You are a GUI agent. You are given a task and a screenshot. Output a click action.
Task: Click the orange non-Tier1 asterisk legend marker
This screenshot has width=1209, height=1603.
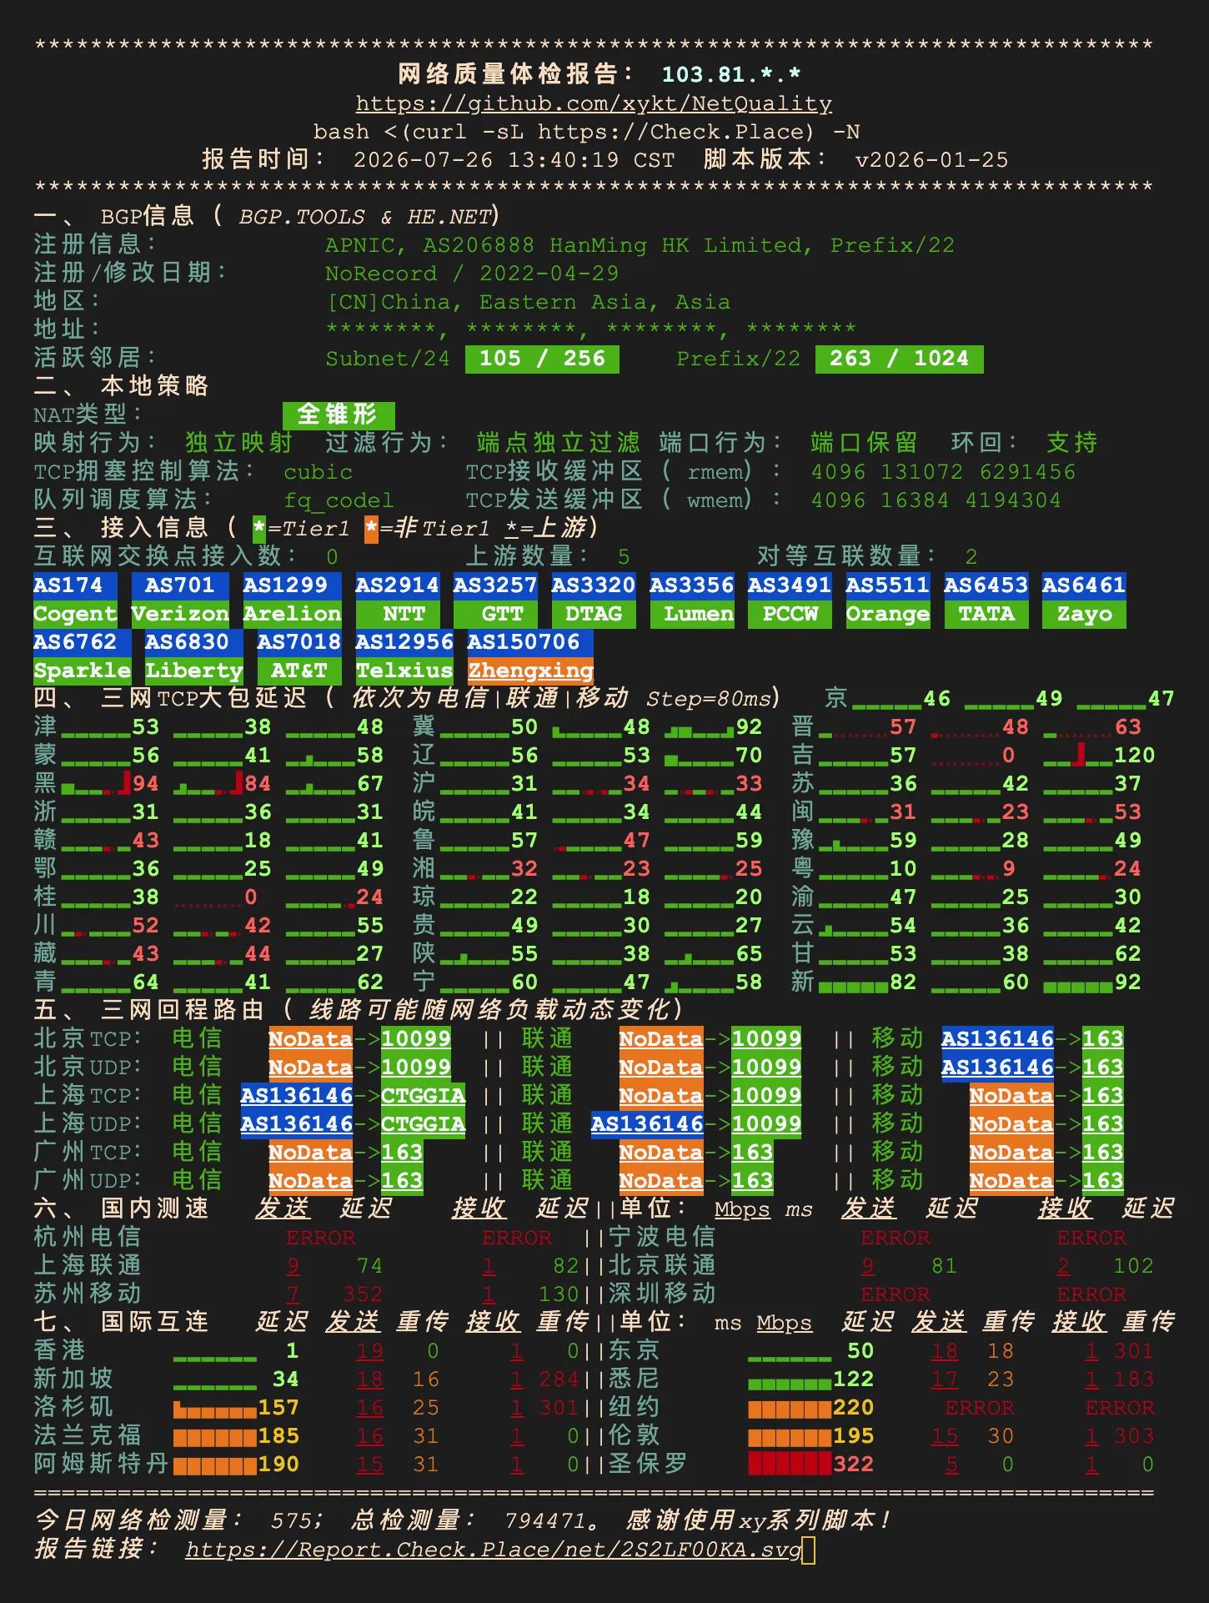point(371,529)
